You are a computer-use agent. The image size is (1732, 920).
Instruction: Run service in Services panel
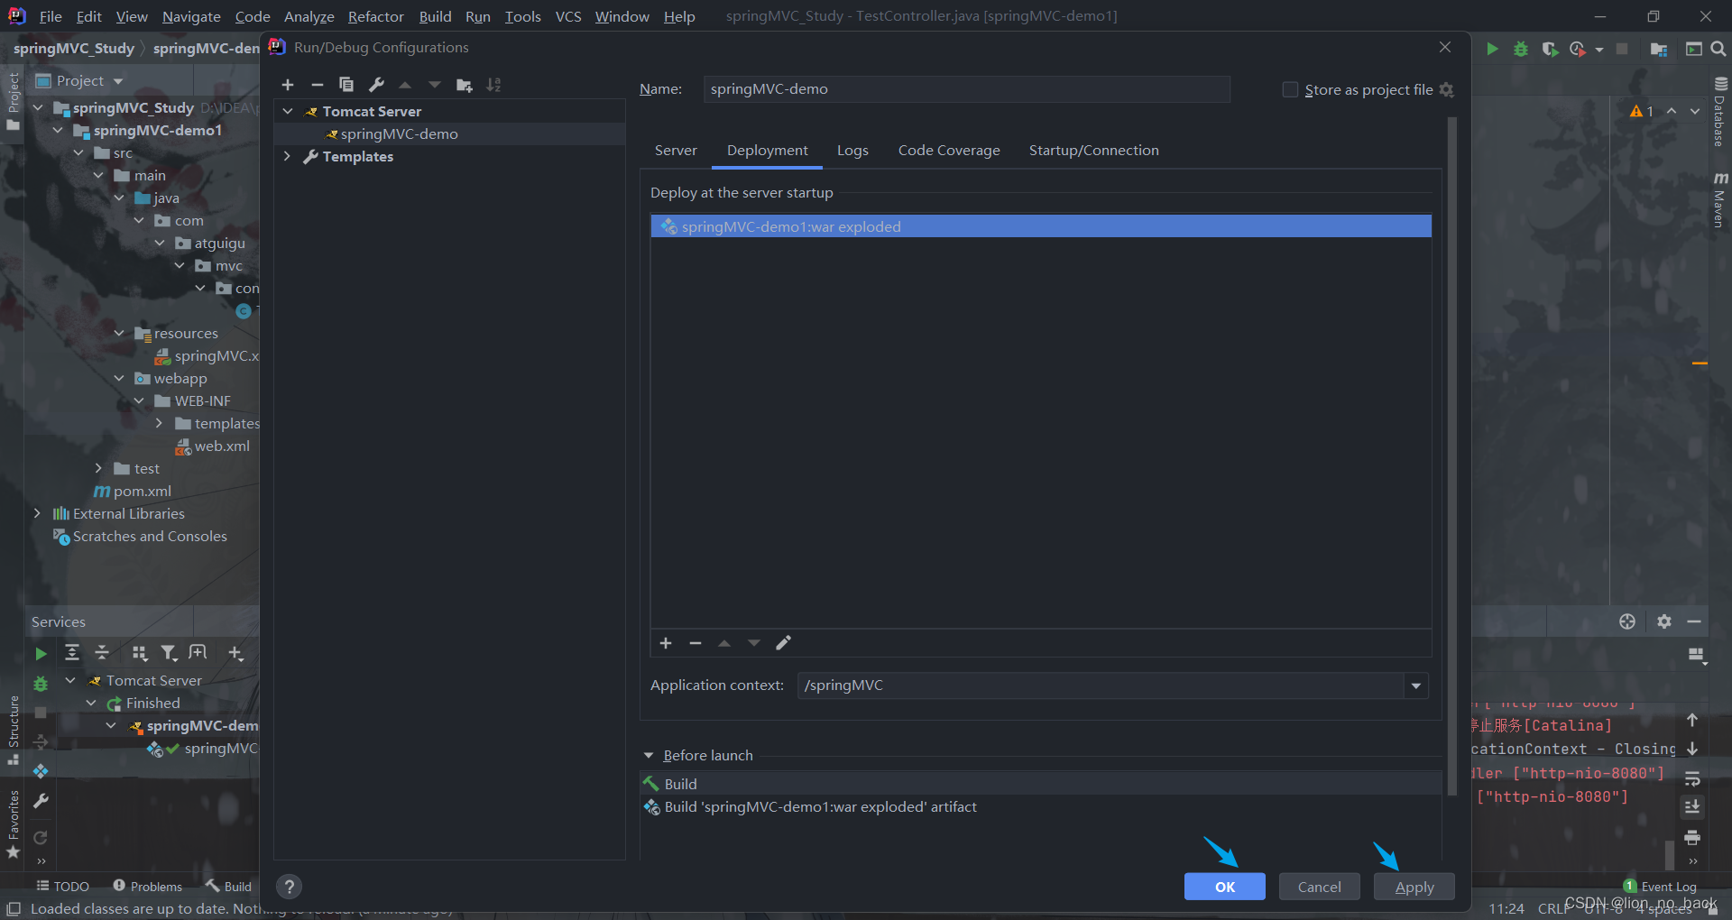[x=41, y=653]
